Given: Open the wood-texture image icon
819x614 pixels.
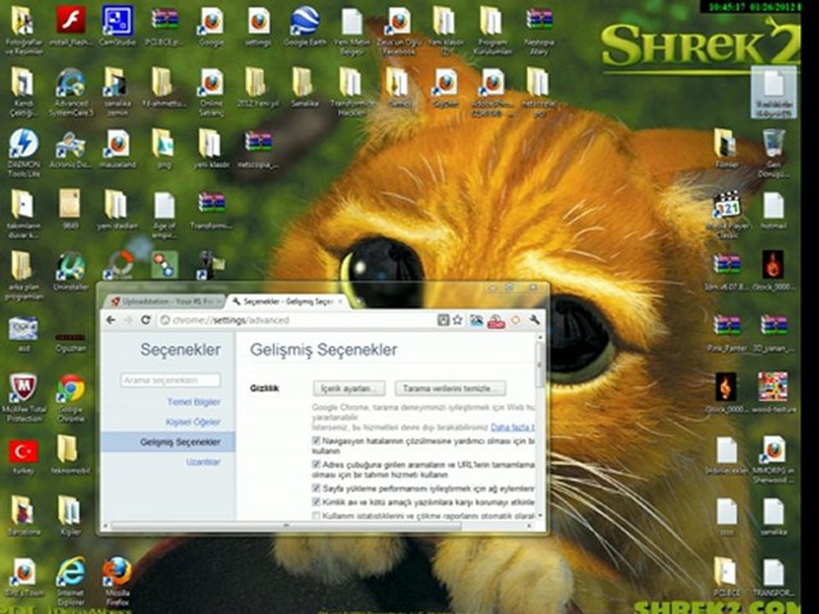Looking at the screenshot, I should point(774,392).
